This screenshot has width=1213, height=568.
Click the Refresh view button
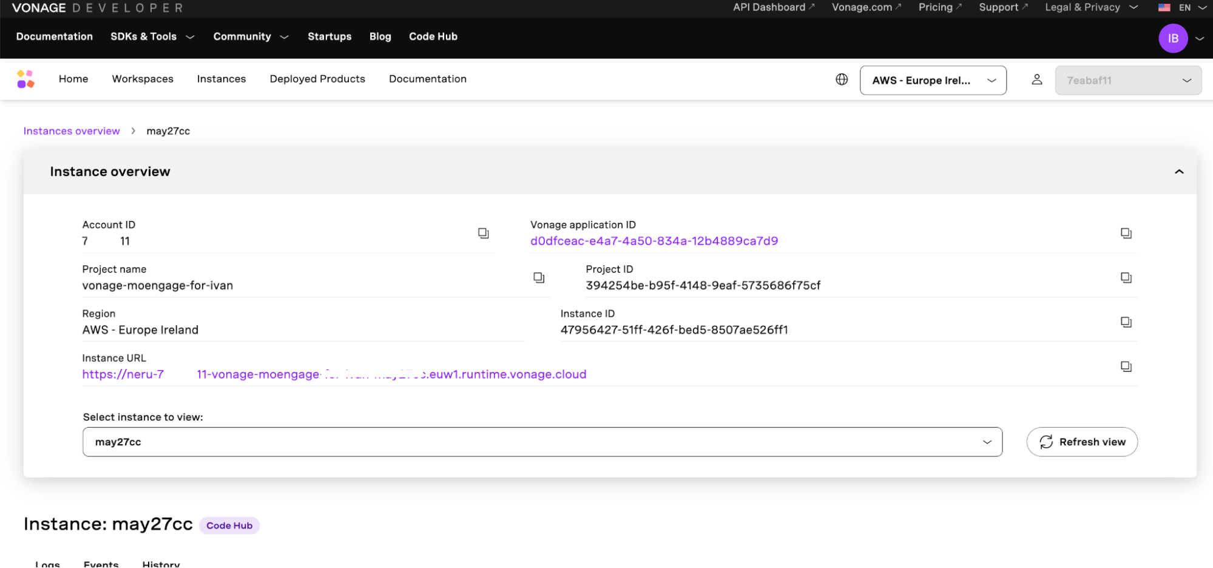1082,442
